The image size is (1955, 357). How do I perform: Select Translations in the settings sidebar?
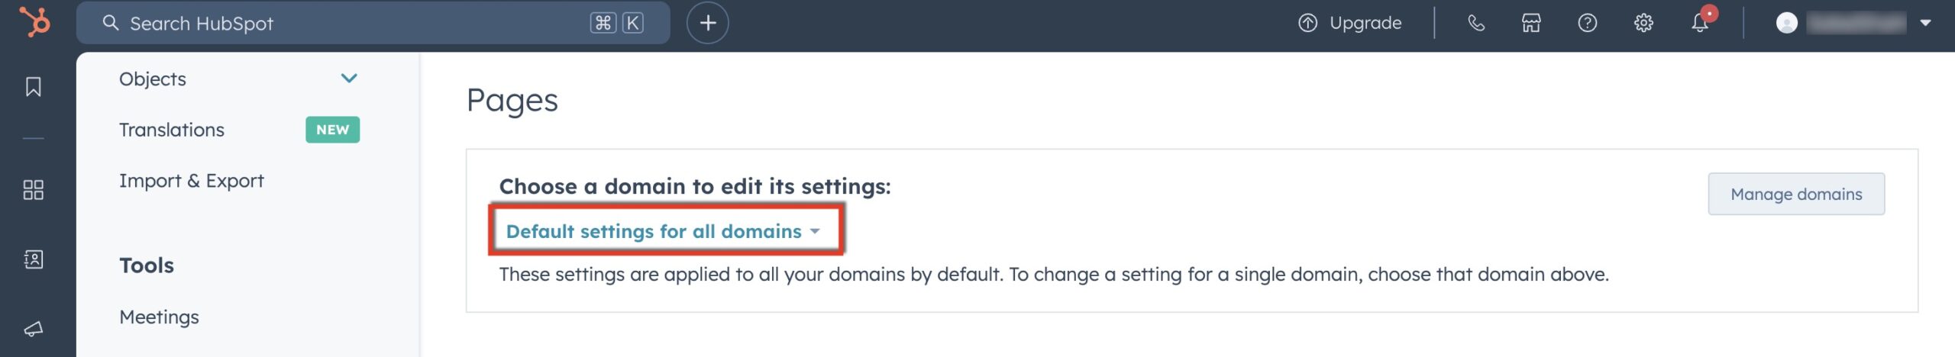click(172, 130)
